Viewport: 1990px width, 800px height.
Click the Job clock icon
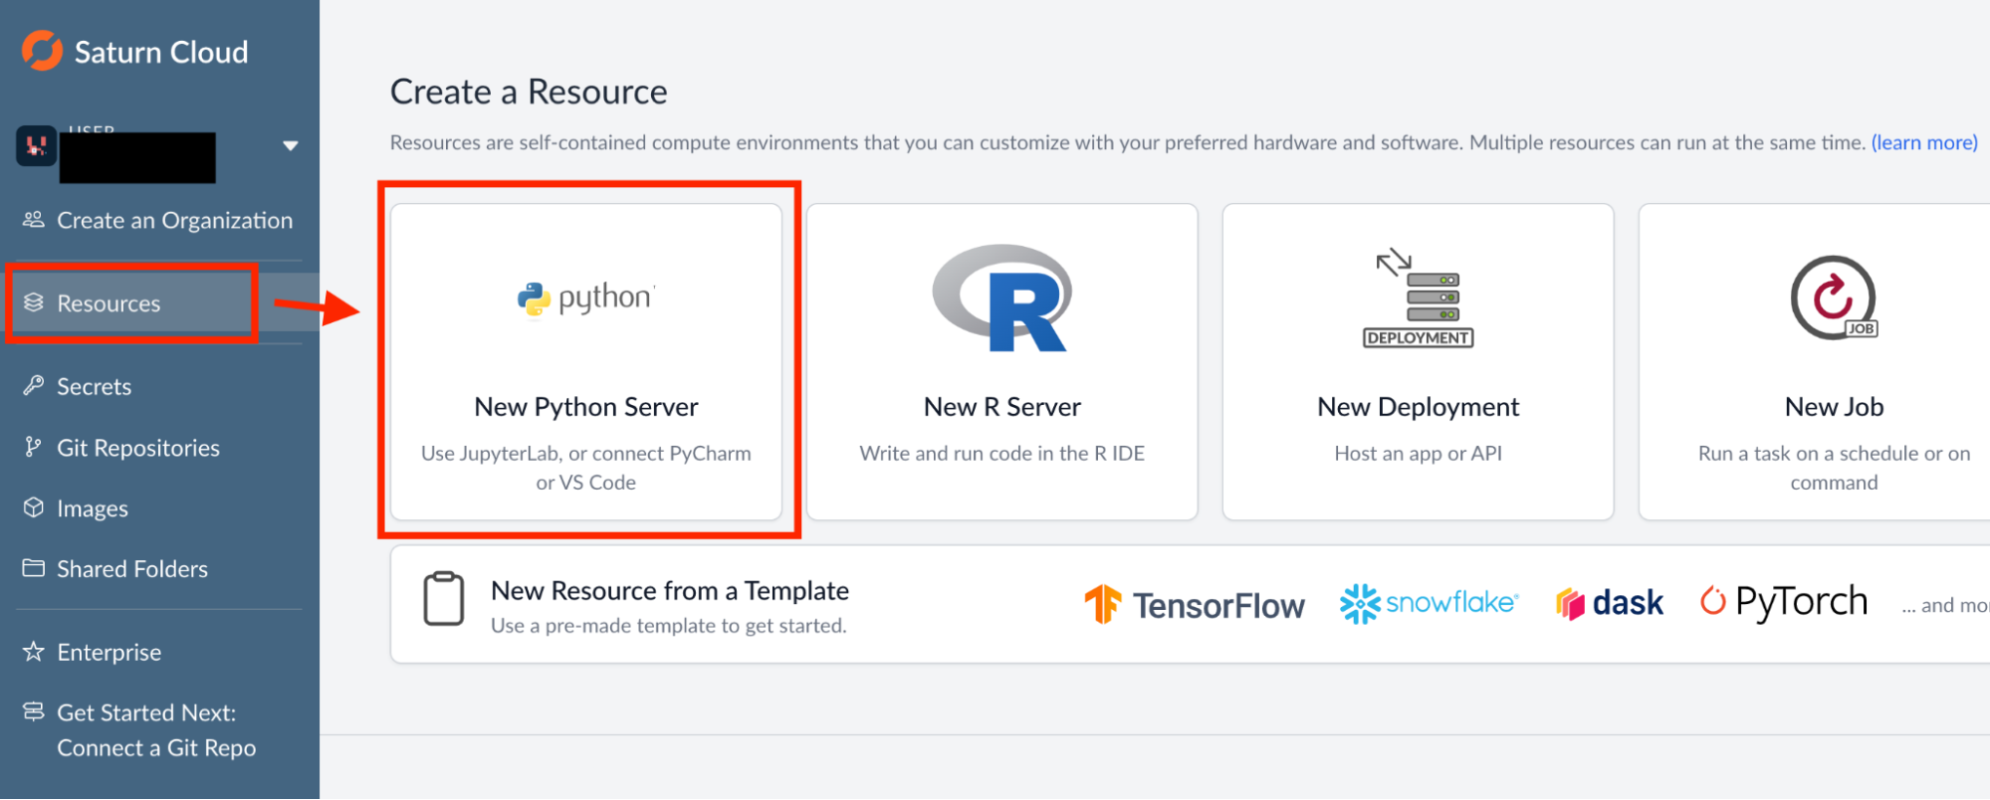(x=1834, y=298)
